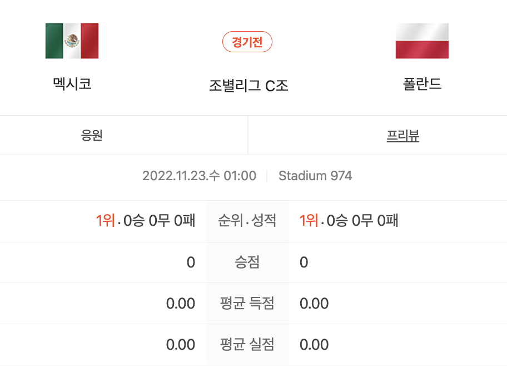Click Mexico's 1위 ranking text
This screenshot has width=507, height=367.
106,221
